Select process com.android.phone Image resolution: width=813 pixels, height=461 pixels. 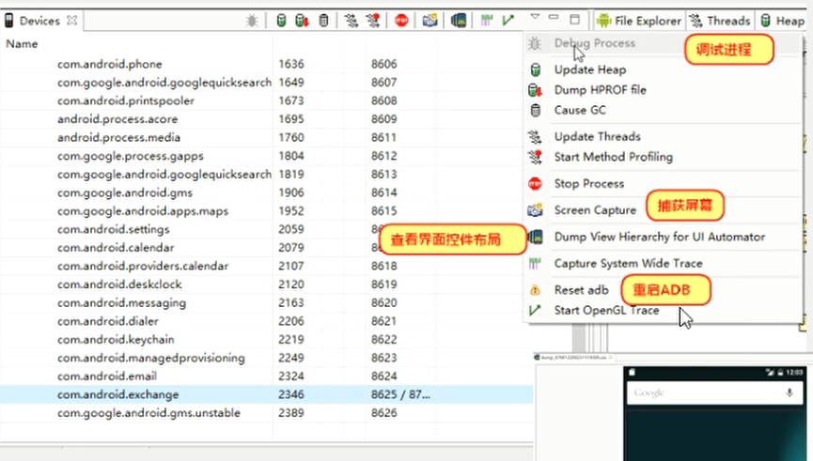coord(109,64)
